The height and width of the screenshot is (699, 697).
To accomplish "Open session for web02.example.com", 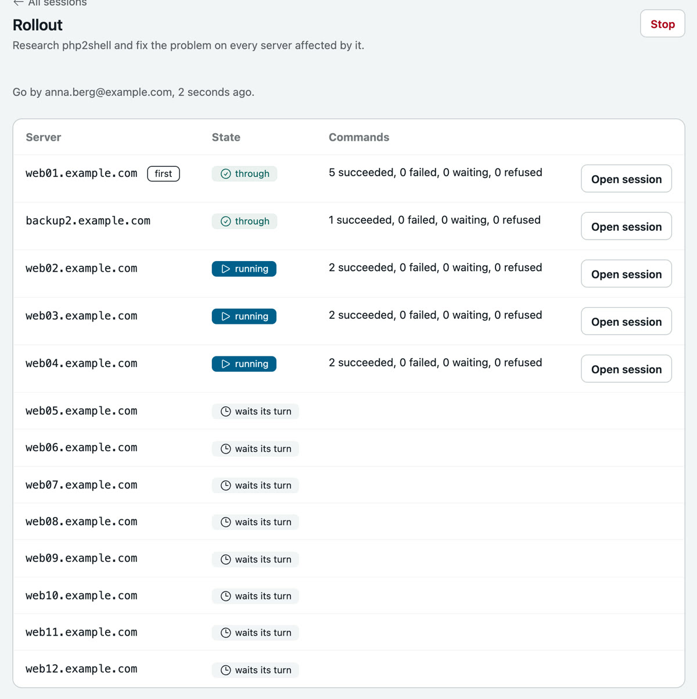I will [626, 274].
